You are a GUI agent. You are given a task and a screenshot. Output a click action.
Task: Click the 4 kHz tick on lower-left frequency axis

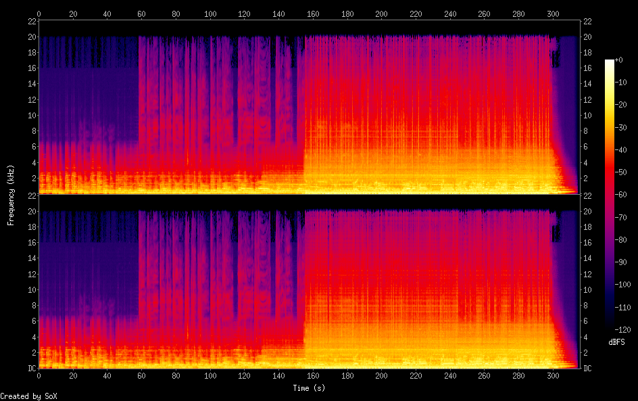tap(32, 337)
